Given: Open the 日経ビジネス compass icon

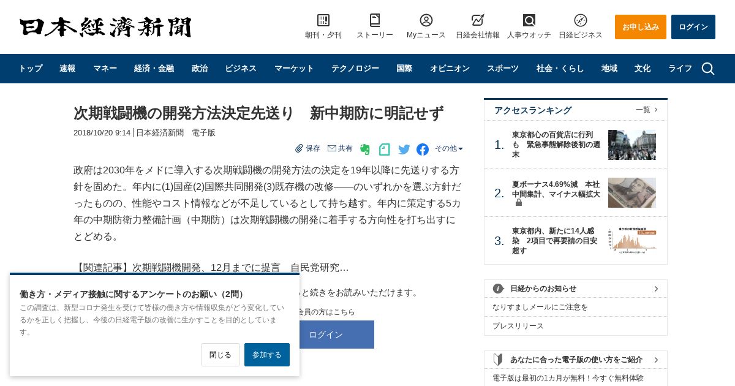Looking at the screenshot, I should (x=581, y=20).
